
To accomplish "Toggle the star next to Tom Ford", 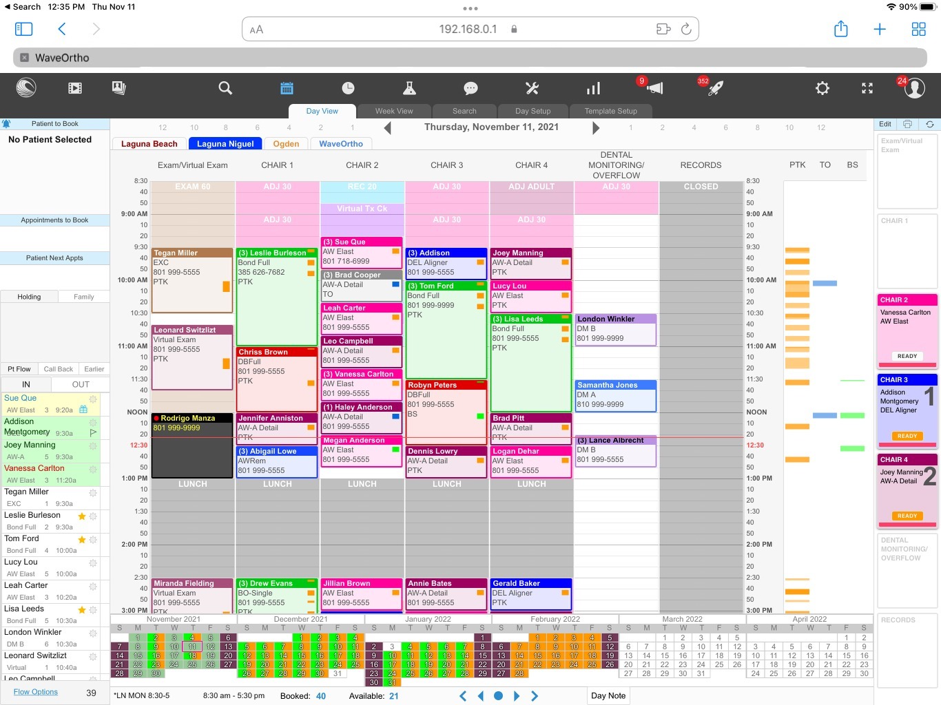I will click(x=82, y=540).
